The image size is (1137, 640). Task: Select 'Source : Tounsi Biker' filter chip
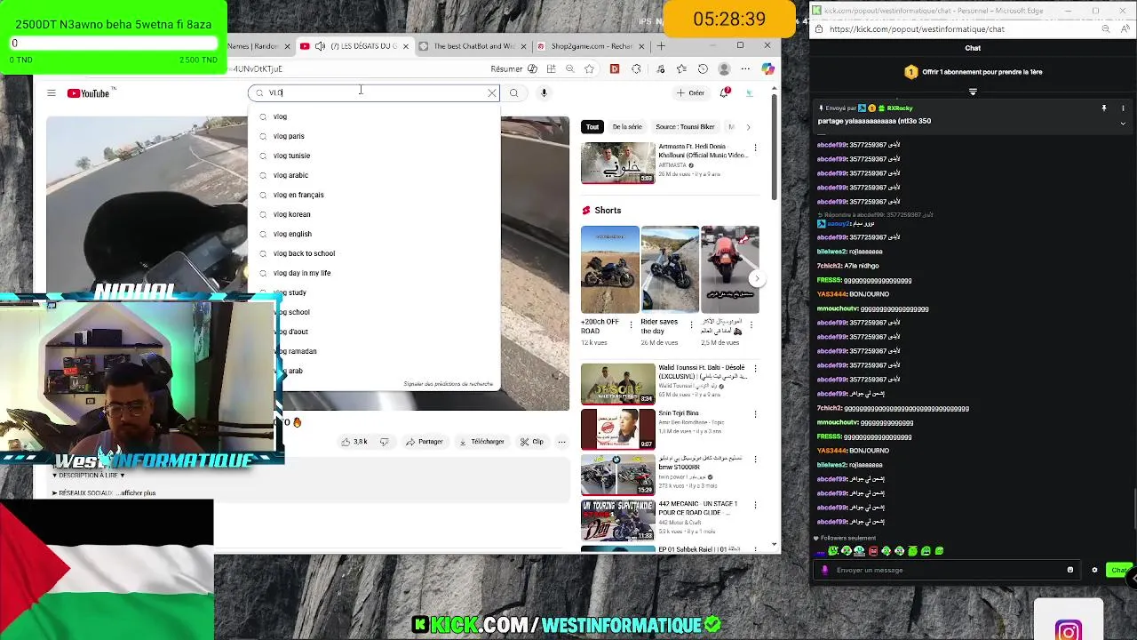685,127
